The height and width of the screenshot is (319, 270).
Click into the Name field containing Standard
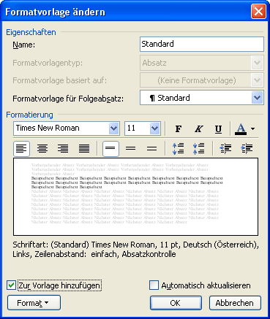pos(202,44)
